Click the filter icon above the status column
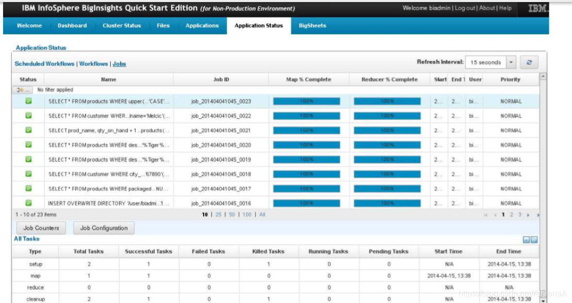The width and height of the screenshot is (572, 303). point(23,90)
